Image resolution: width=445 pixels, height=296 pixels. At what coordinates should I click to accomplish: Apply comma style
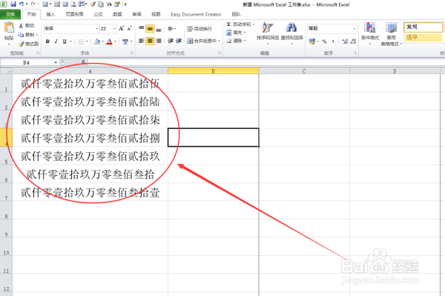pos(333,42)
